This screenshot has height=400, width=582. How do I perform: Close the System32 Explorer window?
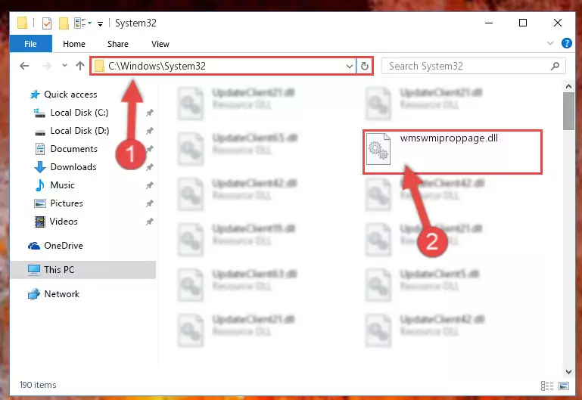pyautogui.click(x=558, y=23)
